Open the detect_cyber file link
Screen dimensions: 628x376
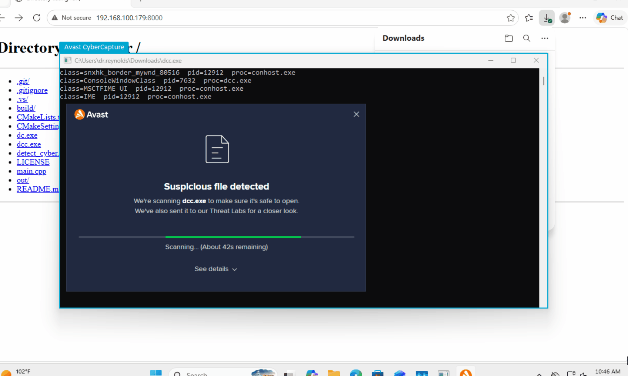click(x=38, y=153)
